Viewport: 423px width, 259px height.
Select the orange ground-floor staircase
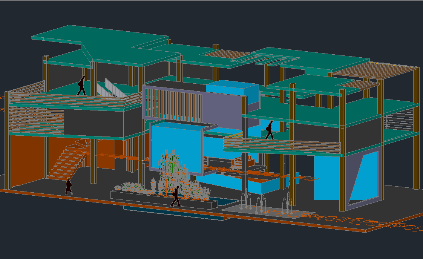click(x=66, y=162)
